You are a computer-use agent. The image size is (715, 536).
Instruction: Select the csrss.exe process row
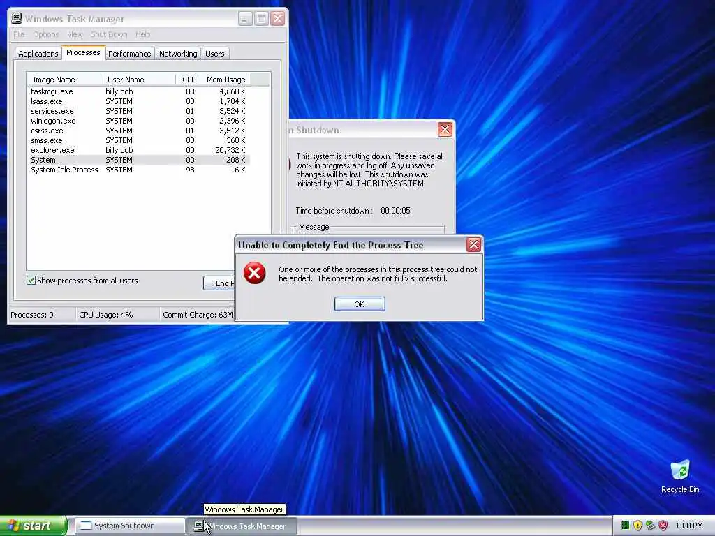(138, 131)
